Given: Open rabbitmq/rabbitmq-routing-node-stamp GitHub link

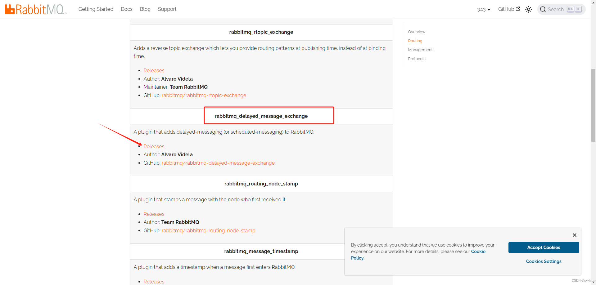Looking at the screenshot, I should point(209,230).
